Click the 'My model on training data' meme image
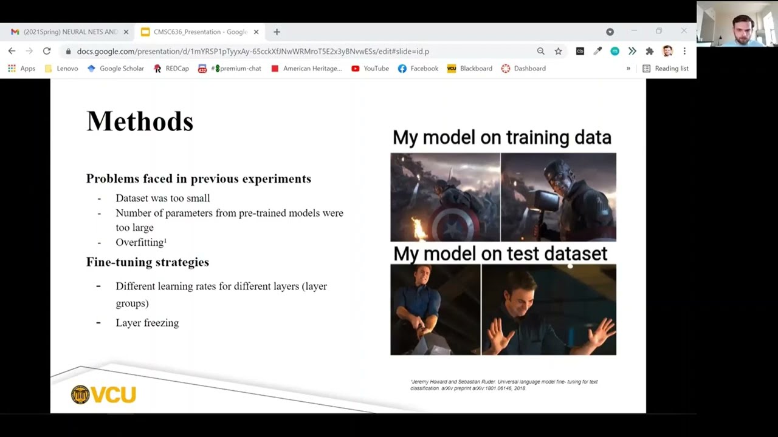The height and width of the screenshot is (437, 778). click(x=503, y=197)
